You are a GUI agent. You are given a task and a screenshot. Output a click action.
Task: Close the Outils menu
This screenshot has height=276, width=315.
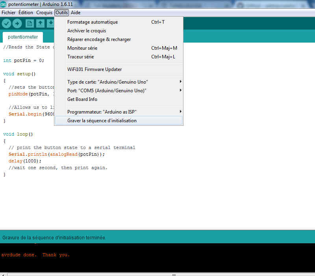tap(62, 13)
